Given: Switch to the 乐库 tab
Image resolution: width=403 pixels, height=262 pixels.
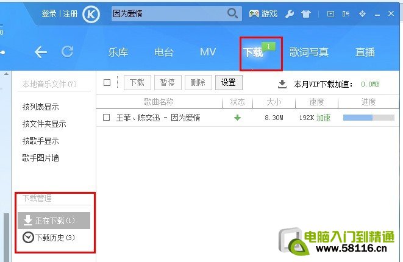Looking at the screenshot, I should [118, 52].
